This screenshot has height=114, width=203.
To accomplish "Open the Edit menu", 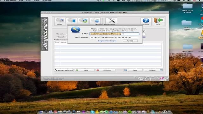I will coord(28,1).
